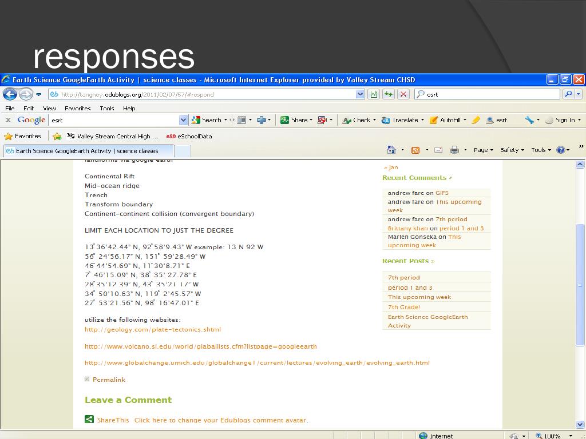Open the recent pages dropdown beside Forward

[38, 94]
